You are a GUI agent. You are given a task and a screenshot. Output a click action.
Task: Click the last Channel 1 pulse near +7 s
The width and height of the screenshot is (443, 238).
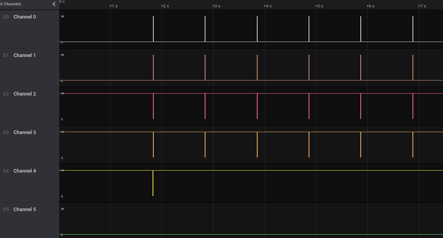[413, 67]
